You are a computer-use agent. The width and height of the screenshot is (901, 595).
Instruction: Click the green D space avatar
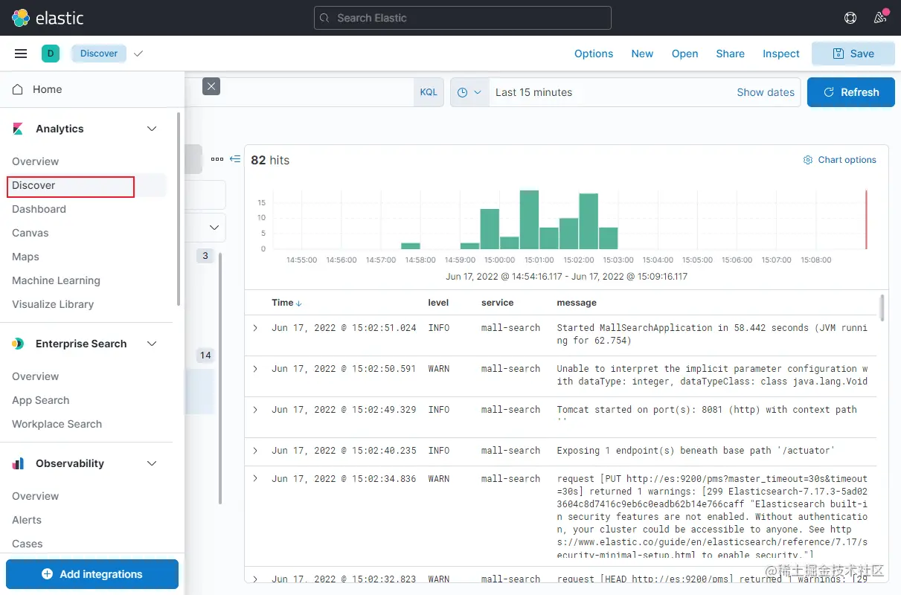(x=51, y=54)
